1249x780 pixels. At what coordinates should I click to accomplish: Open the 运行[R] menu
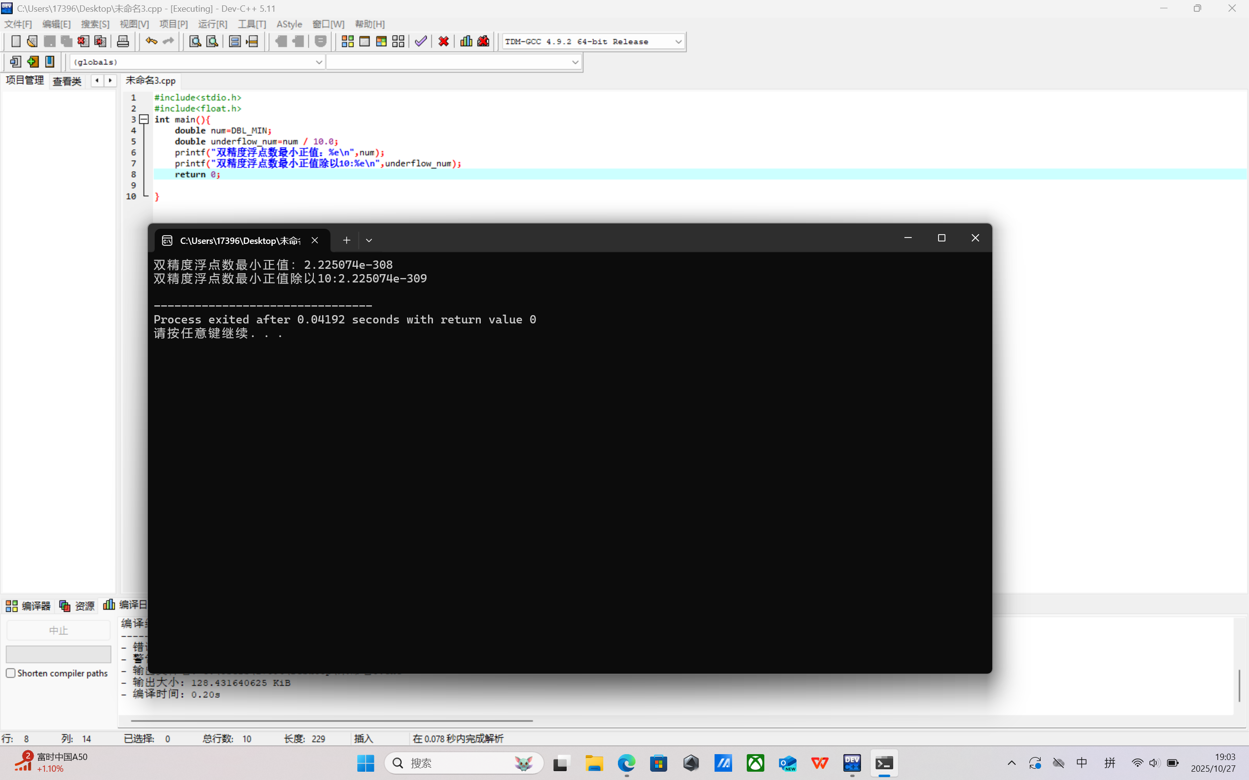212,24
